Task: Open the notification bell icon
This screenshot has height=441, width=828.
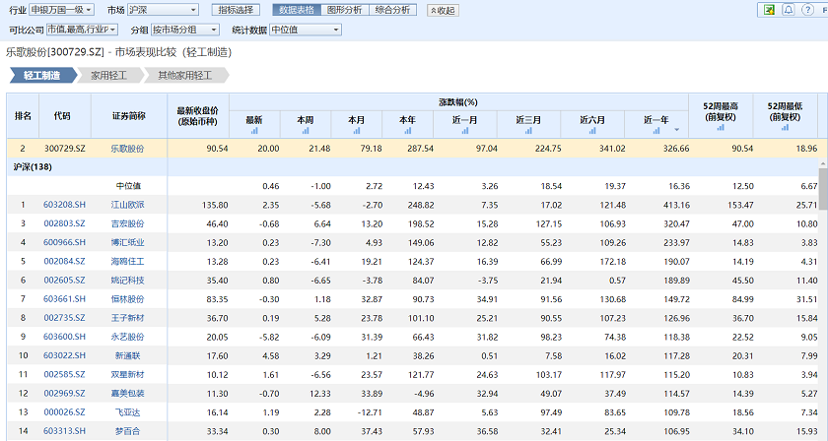Action: [789, 10]
